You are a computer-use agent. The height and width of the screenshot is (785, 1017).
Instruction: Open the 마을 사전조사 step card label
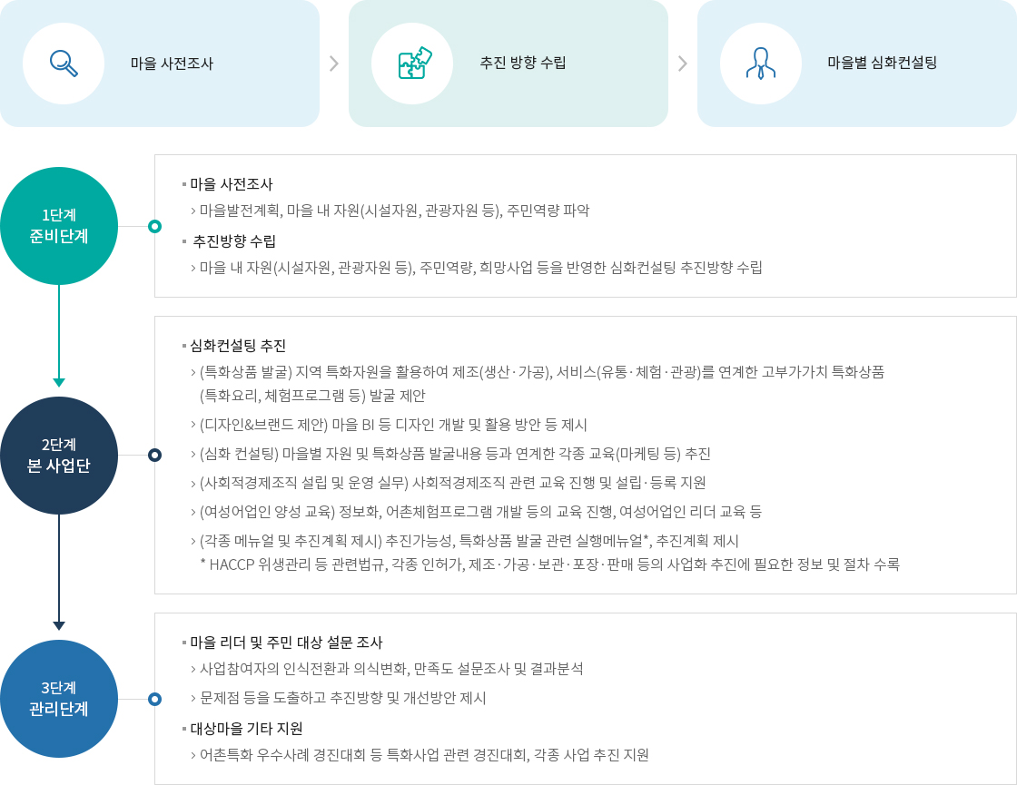[x=172, y=64]
